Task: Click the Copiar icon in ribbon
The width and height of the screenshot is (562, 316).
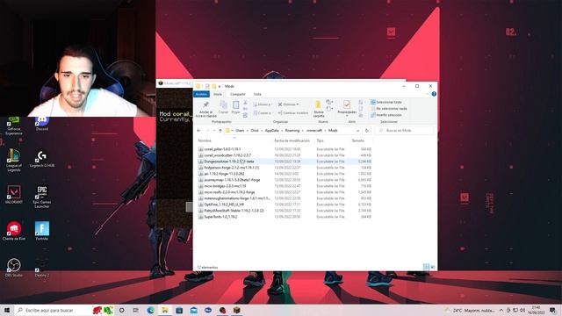Action: 223,104
